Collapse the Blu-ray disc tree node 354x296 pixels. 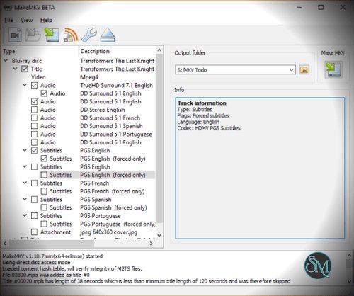click(x=6, y=61)
